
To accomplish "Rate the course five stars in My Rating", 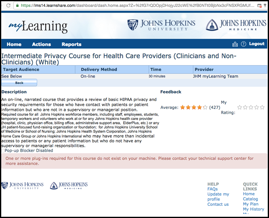I will pyautogui.click(x=262, y=107).
